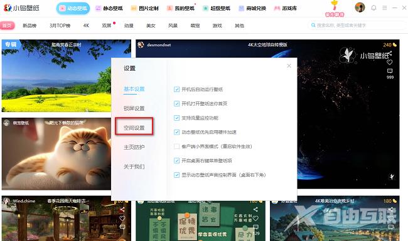Select 动态壁纸 in top navigation
408x241 pixels.
[x=73, y=8]
